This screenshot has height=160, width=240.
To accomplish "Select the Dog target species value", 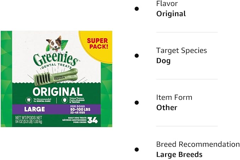I will click(163, 61).
